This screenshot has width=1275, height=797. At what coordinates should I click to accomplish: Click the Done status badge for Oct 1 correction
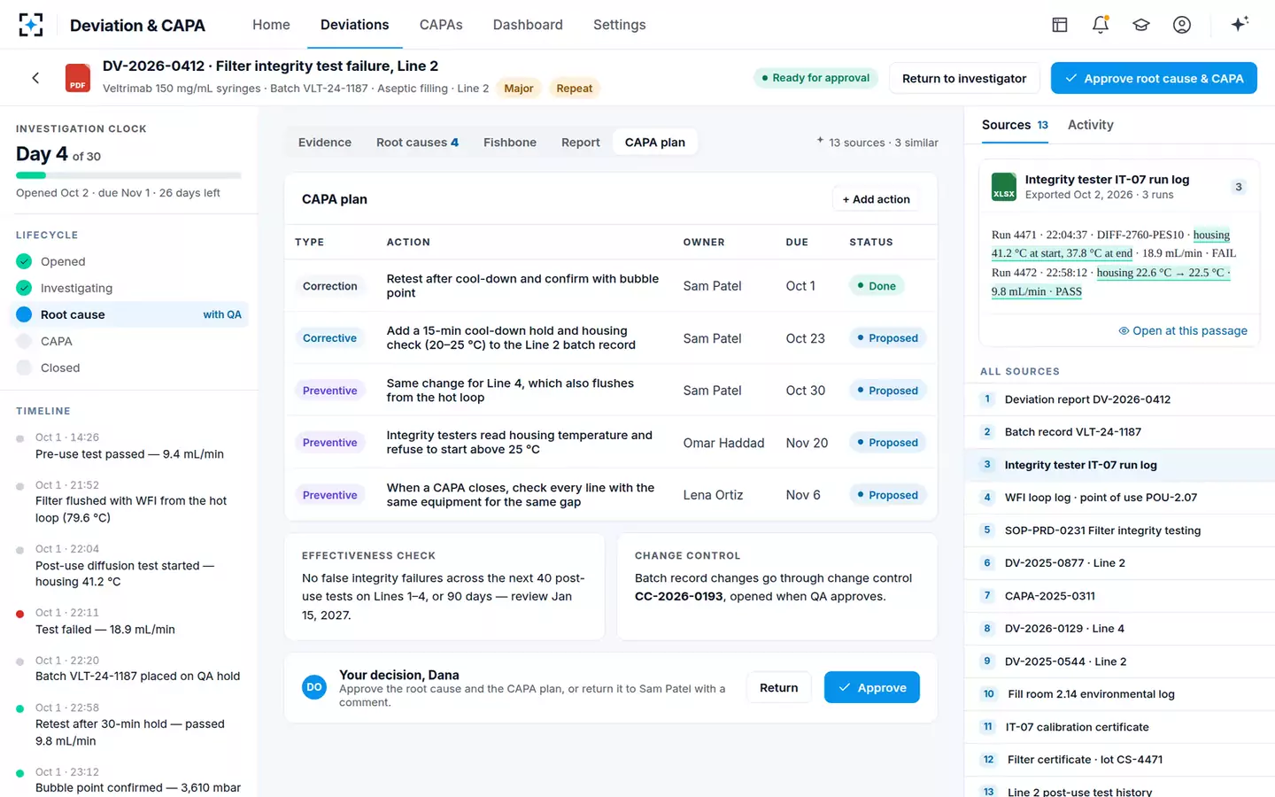point(877,286)
